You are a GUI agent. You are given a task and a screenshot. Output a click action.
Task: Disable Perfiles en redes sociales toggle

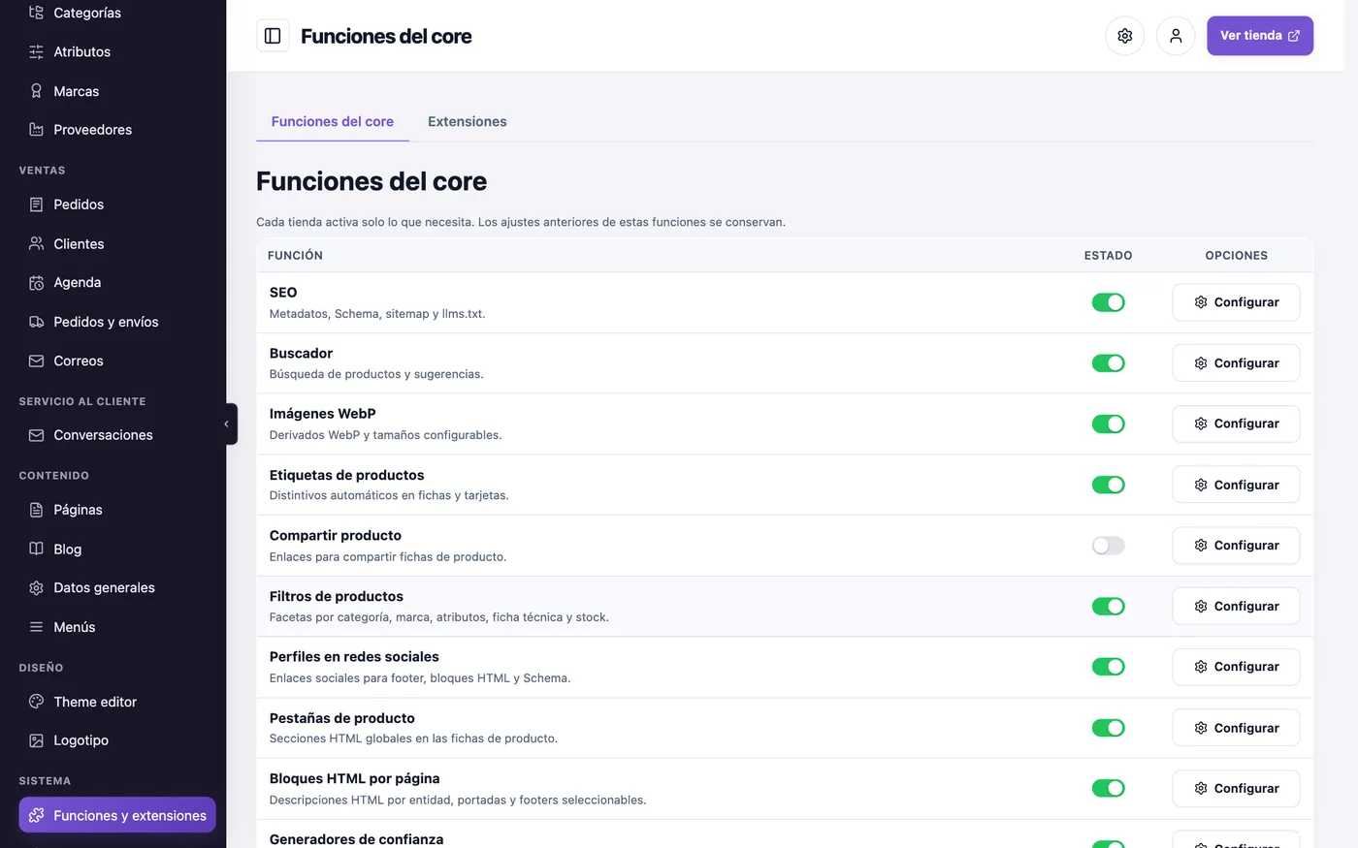coord(1109,667)
